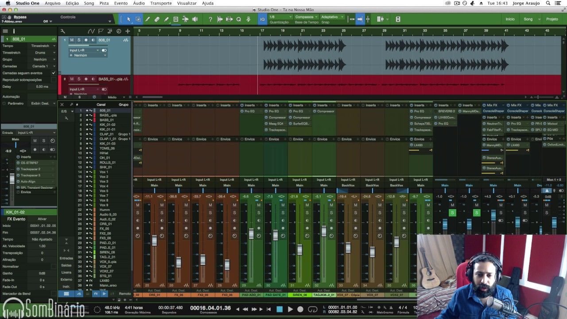This screenshot has width=567, height=319.
Task: Click the Delay 0.00 ms field
Action: pyautogui.click(x=42, y=86)
